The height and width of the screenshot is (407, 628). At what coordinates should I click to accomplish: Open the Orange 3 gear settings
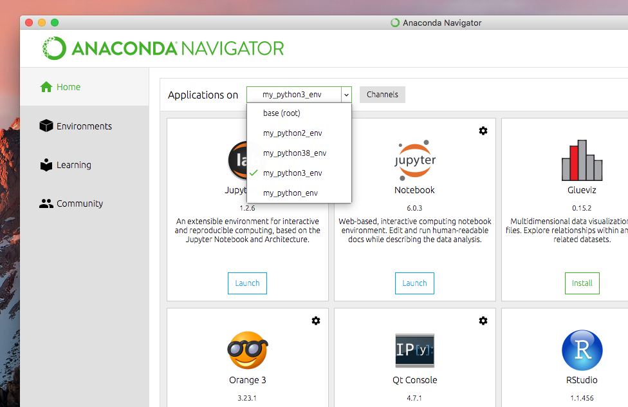tap(316, 321)
